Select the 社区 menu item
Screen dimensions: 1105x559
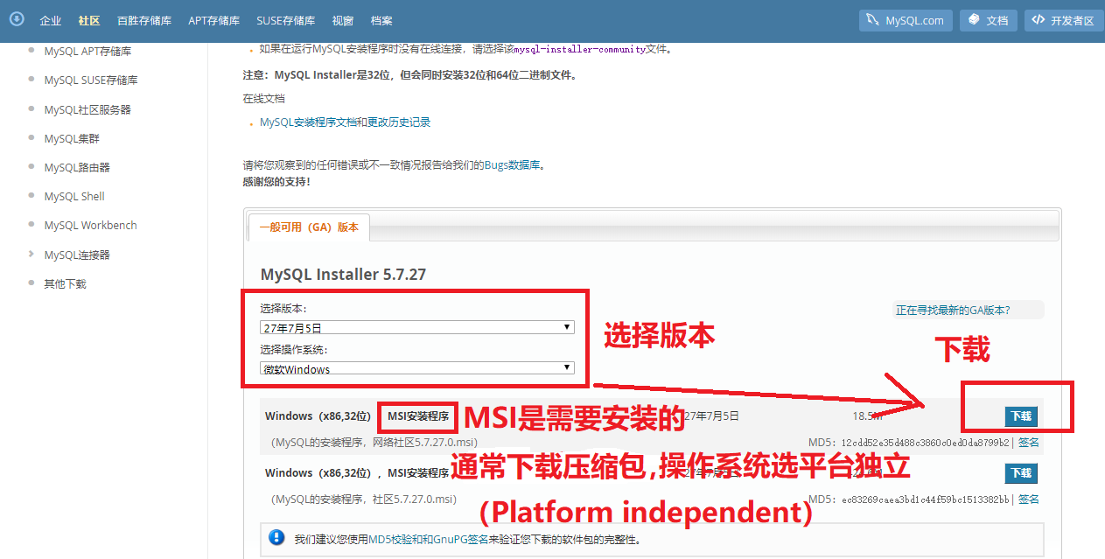tap(89, 20)
